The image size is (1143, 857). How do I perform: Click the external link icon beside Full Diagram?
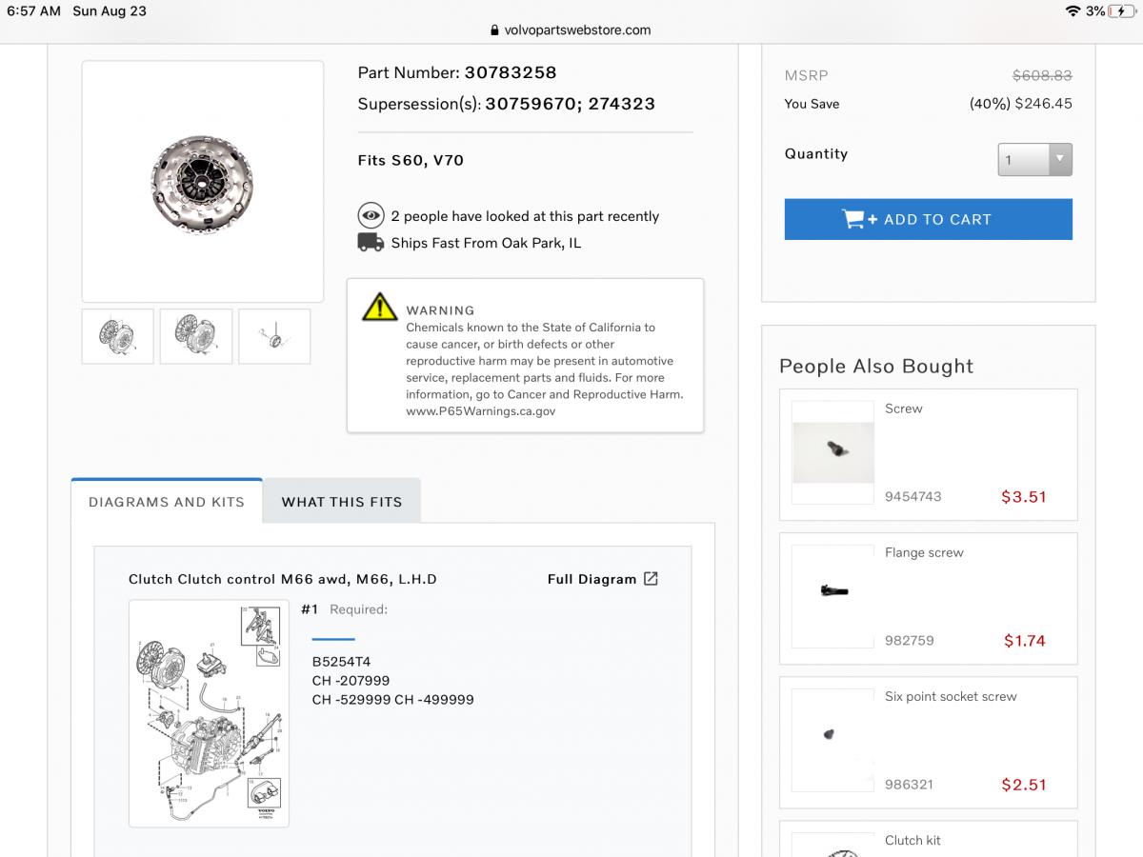coord(651,579)
